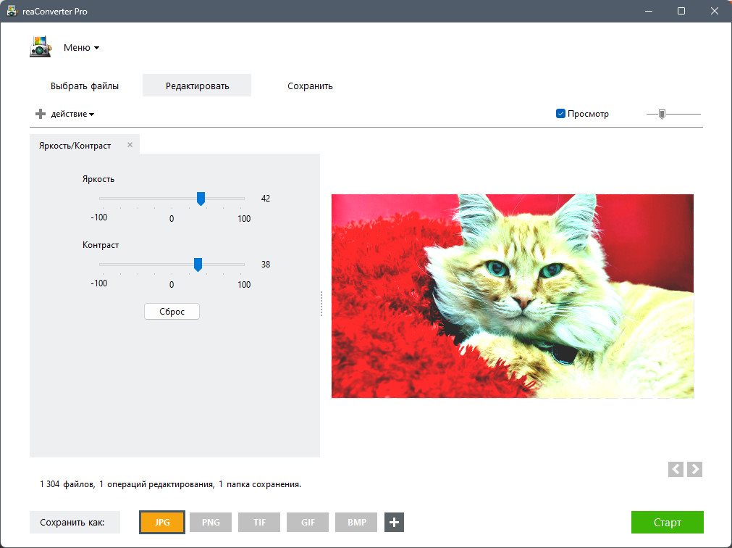Screen dimensions: 732x548
Task: Switch to Выбрать файлы tab
Action: [x=85, y=86]
